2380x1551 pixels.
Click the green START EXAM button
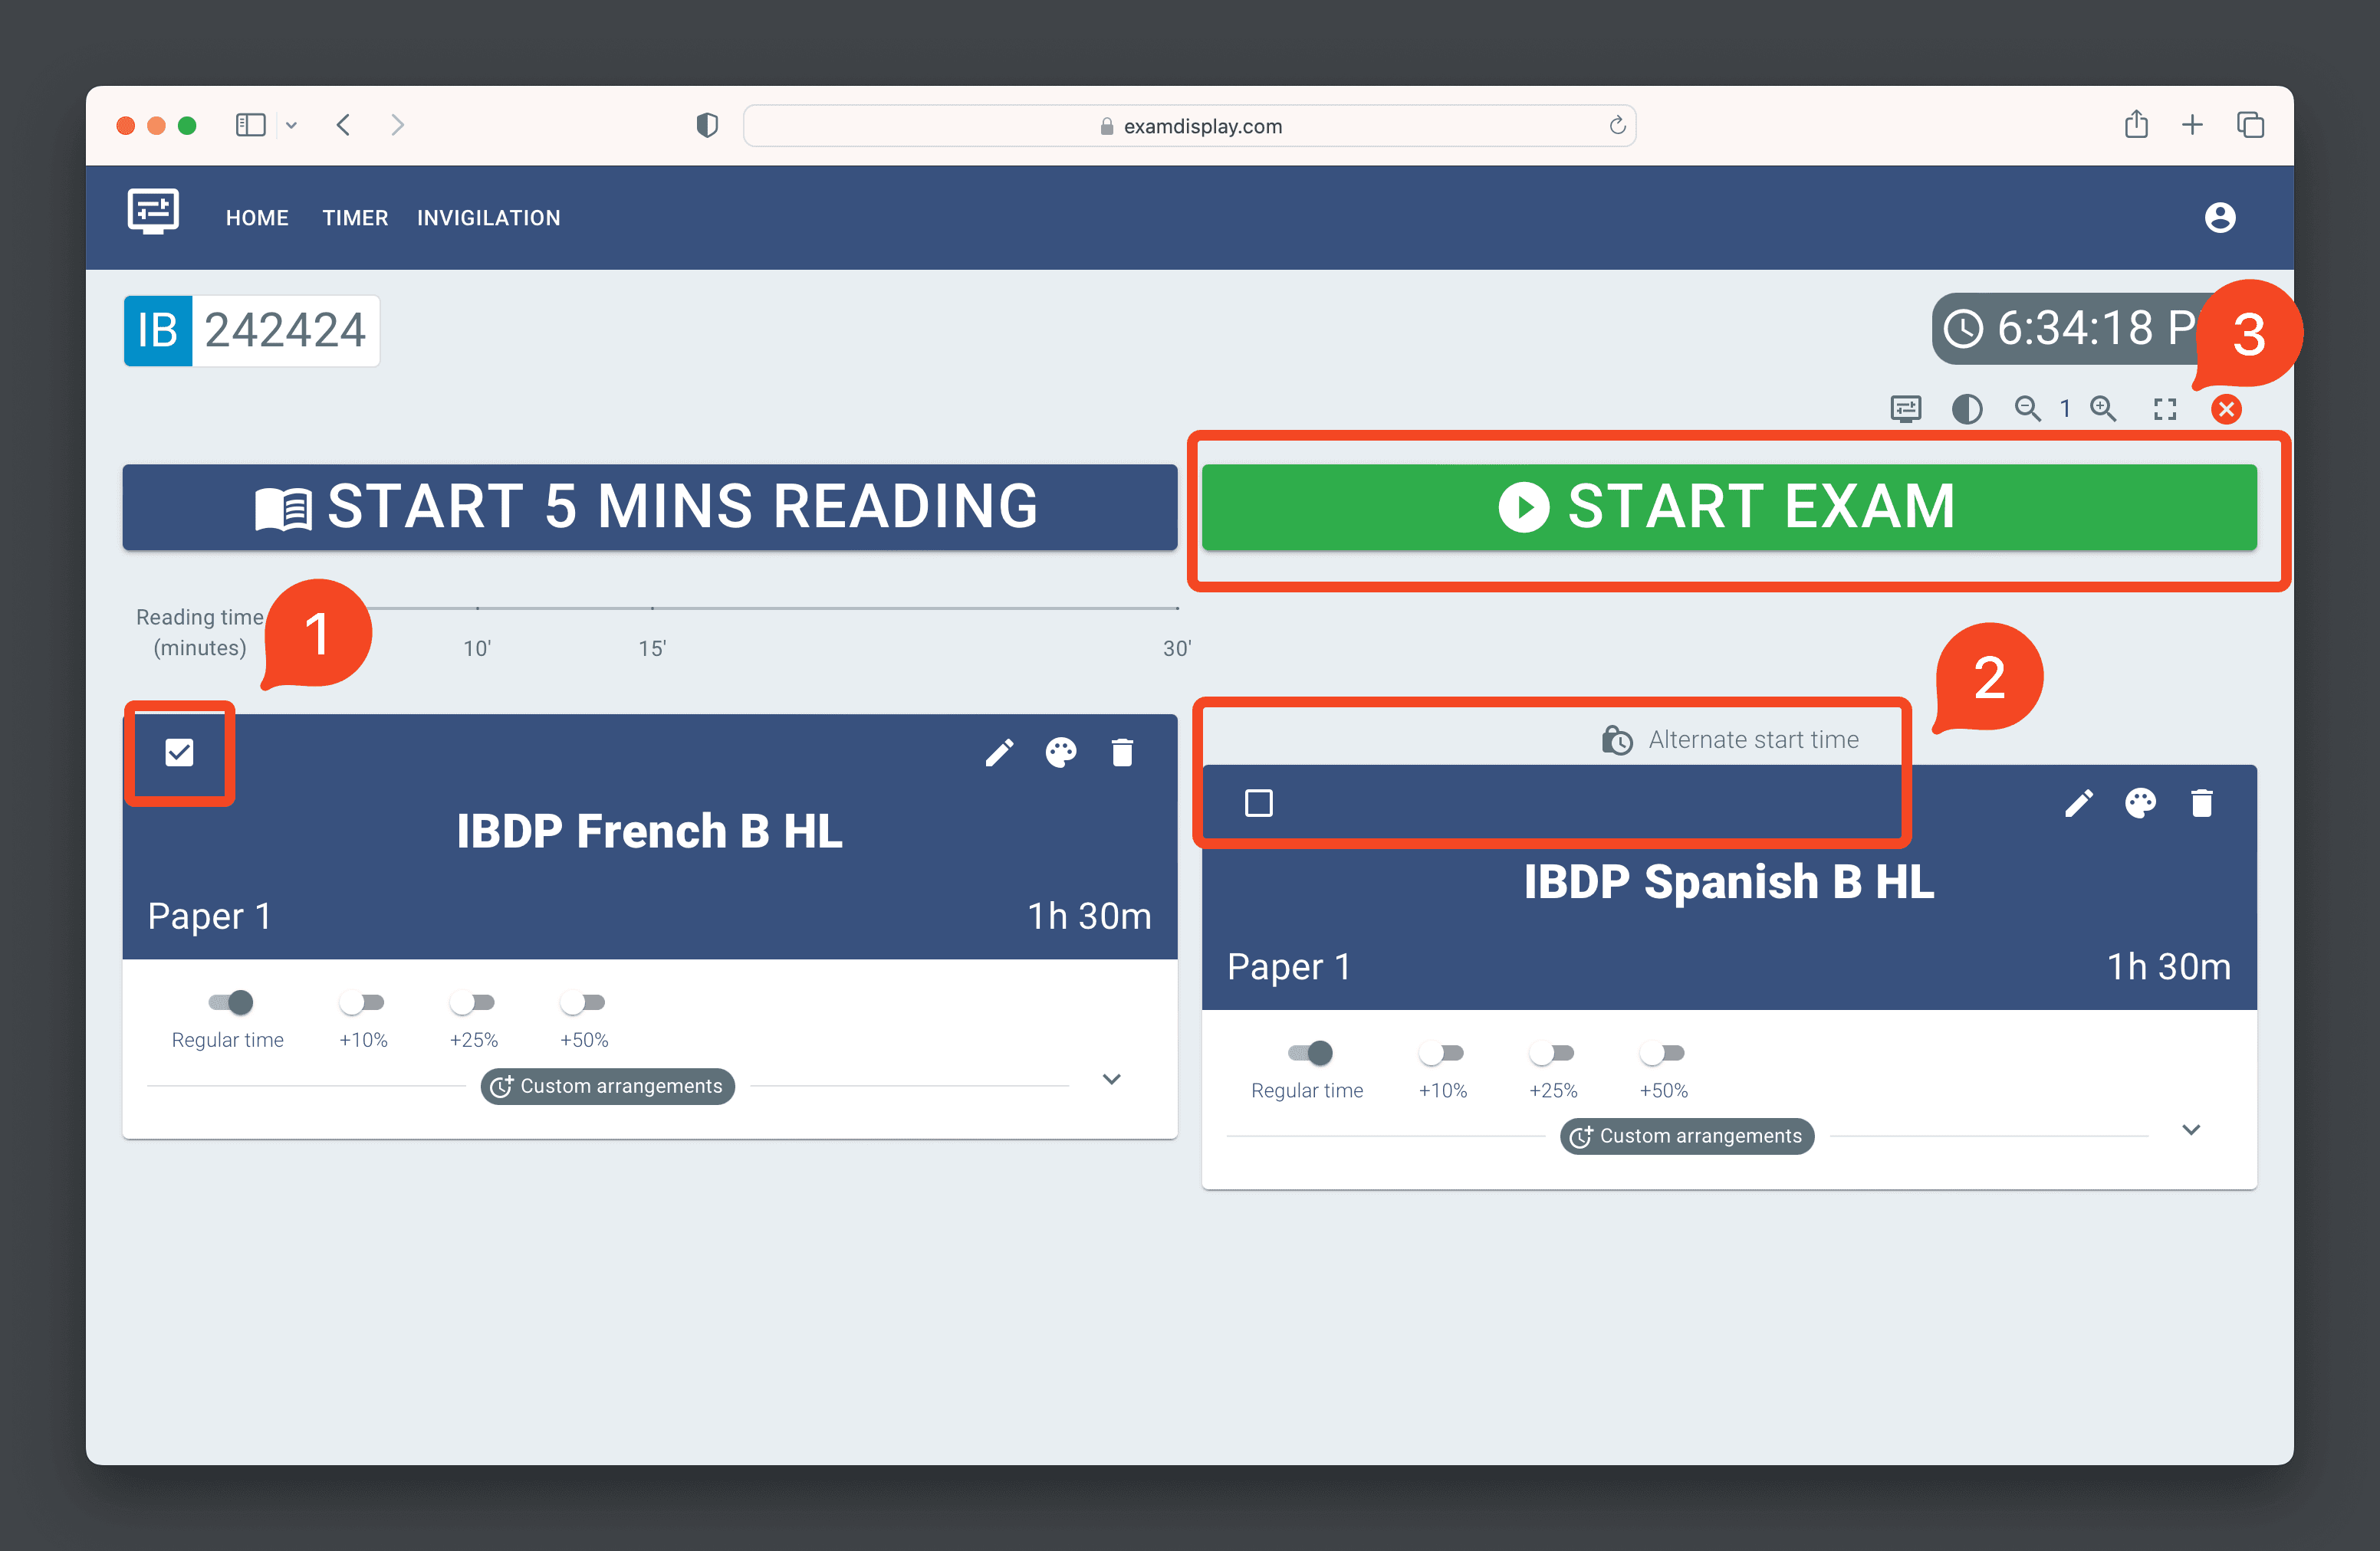[1729, 507]
